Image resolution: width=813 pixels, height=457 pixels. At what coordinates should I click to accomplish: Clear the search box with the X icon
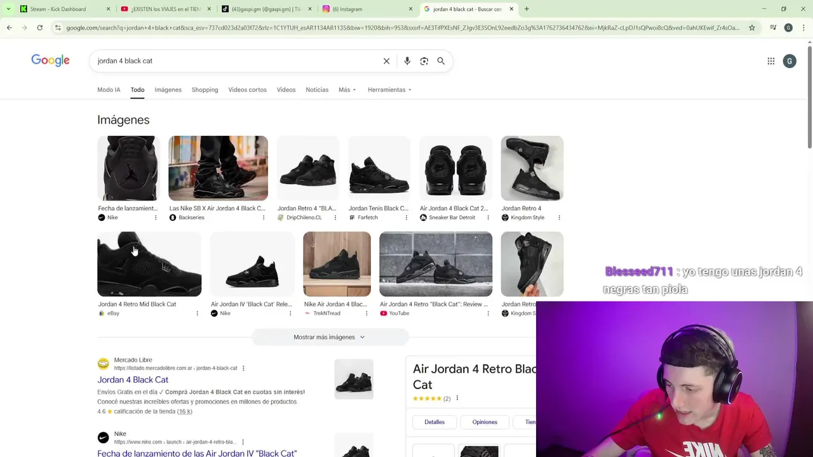(386, 61)
